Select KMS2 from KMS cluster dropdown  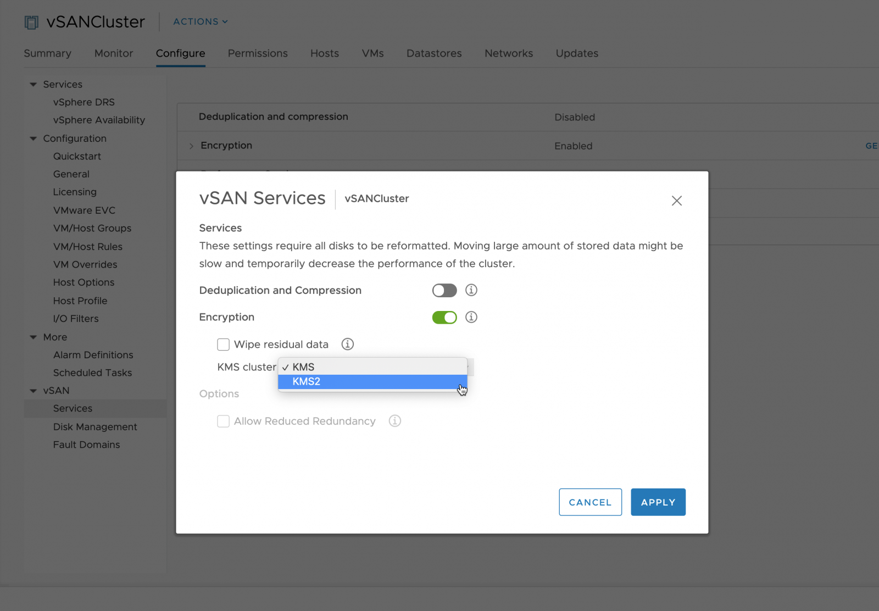[x=372, y=381]
